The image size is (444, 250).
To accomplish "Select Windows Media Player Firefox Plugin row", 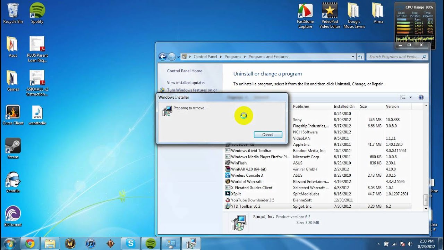I will coord(318,157).
